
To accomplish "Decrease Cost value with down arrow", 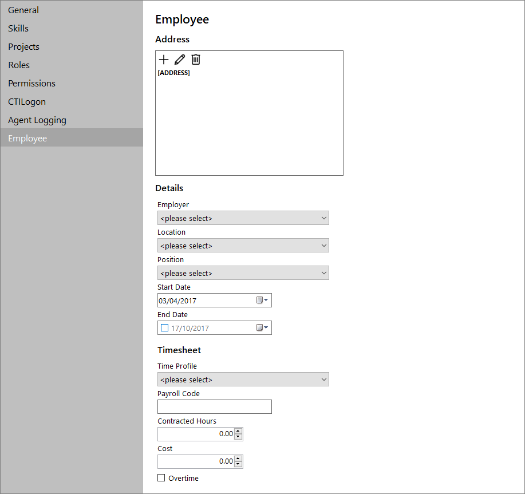I will [x=238, y=464].
